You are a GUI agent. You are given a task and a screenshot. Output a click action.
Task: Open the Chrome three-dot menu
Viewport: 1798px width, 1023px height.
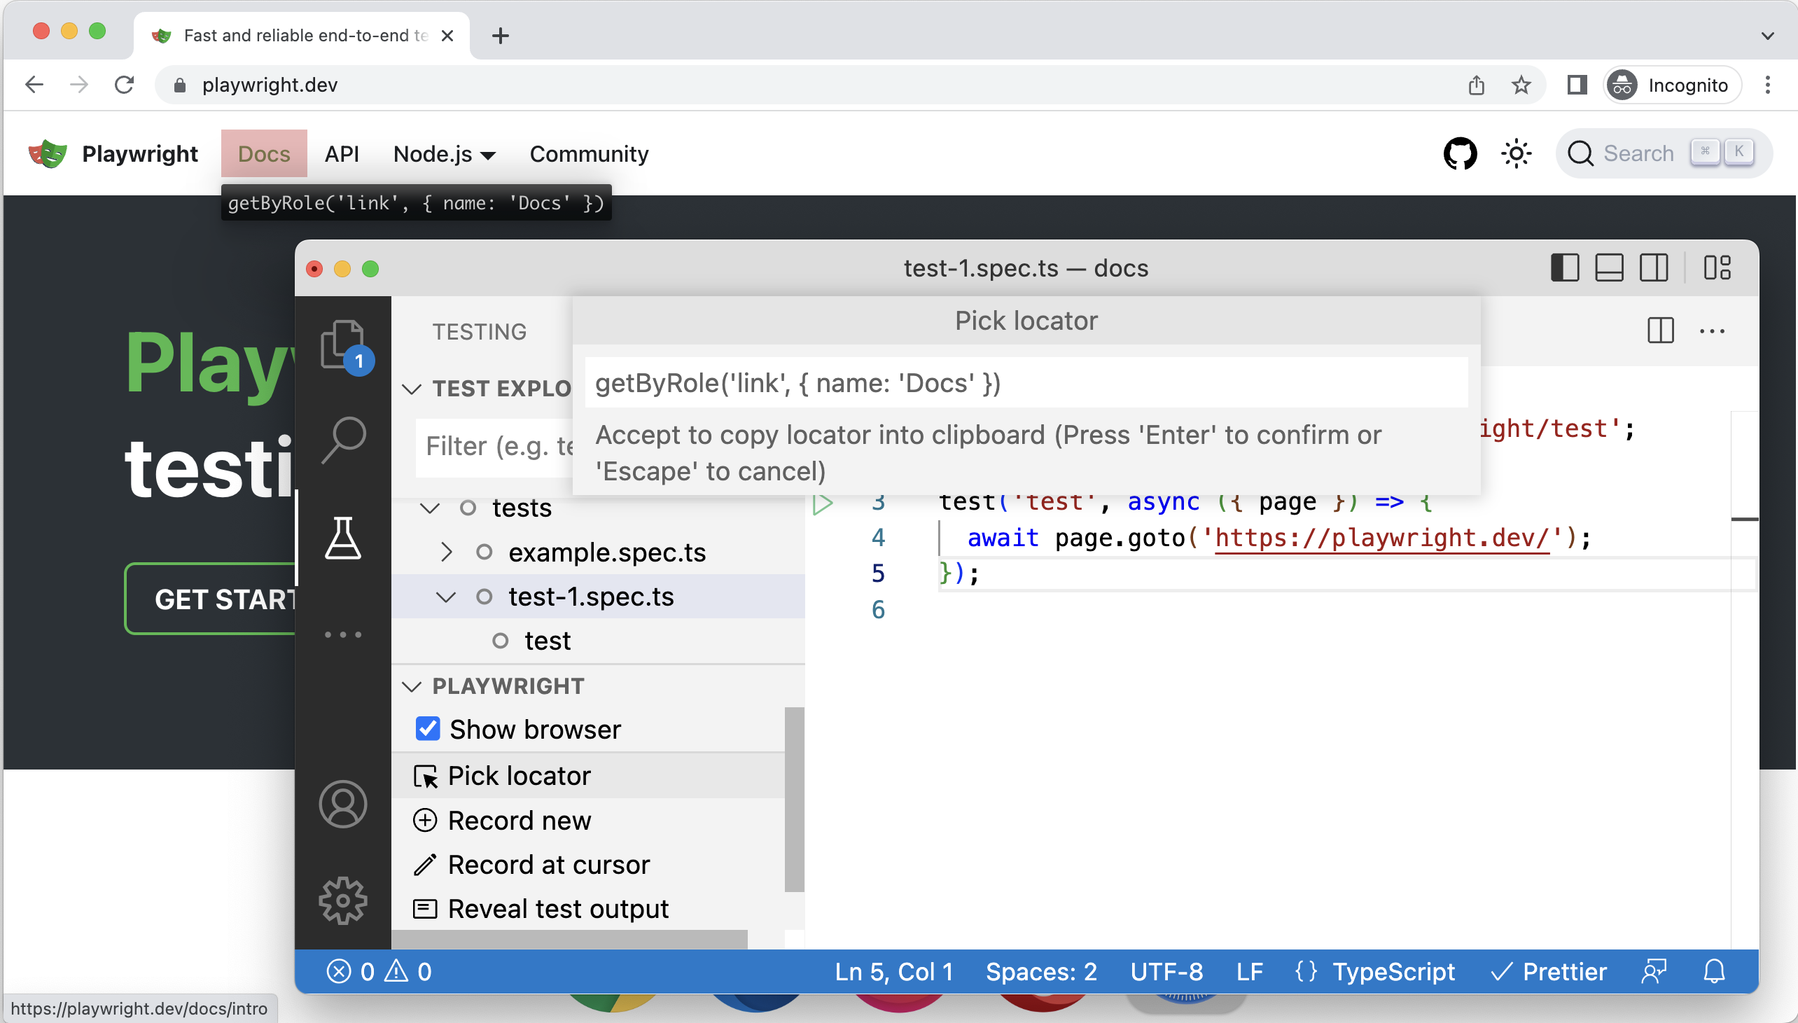(1768, 85)
